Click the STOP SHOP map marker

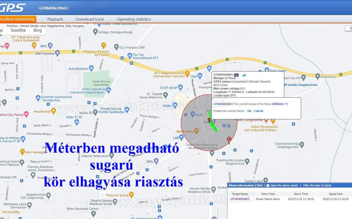point(181,87)
